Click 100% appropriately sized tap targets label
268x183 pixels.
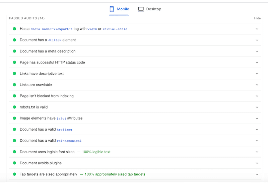tap(115, 174)
